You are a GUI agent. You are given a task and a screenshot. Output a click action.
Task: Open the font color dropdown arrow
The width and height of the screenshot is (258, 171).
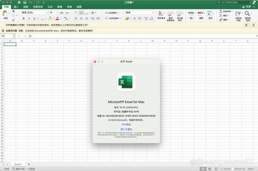[x=61, y=18]
